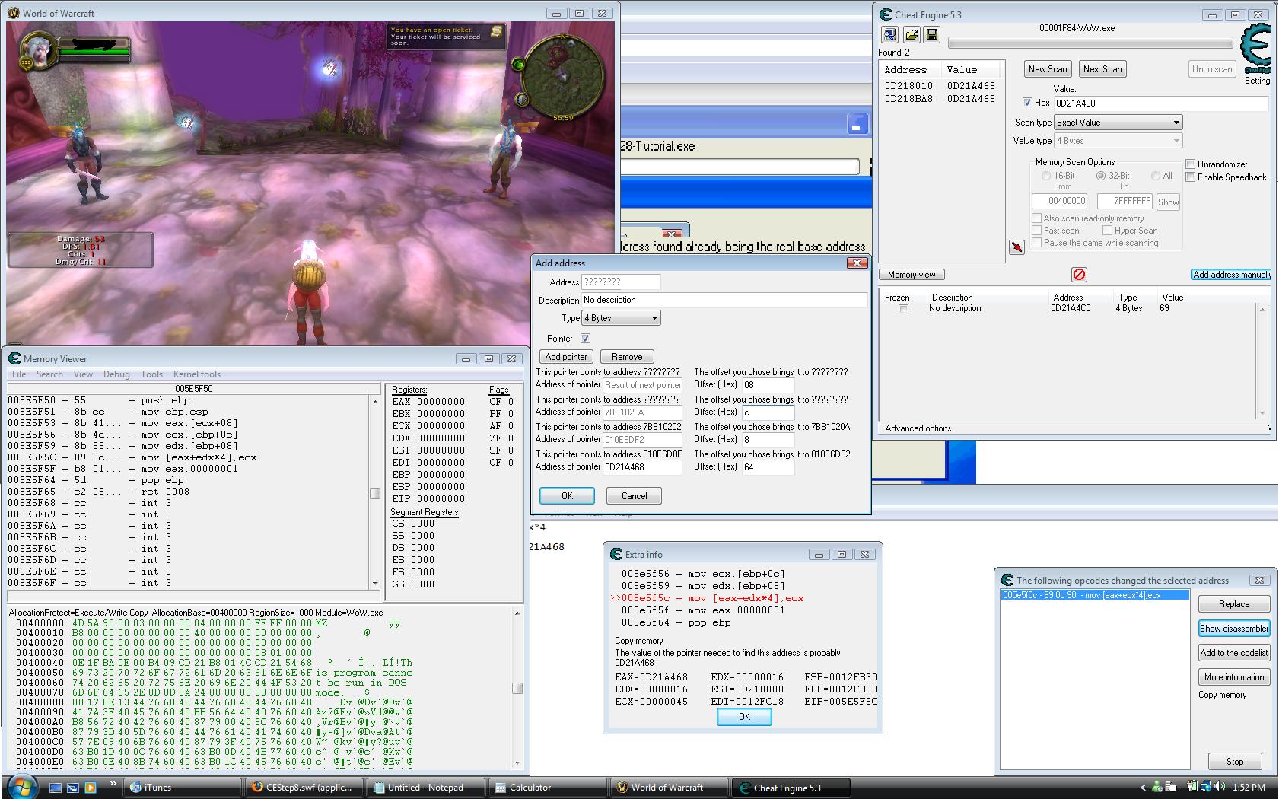Click the Show Desktop quick launch icon
1279x799 pixels.
[56, 788]
